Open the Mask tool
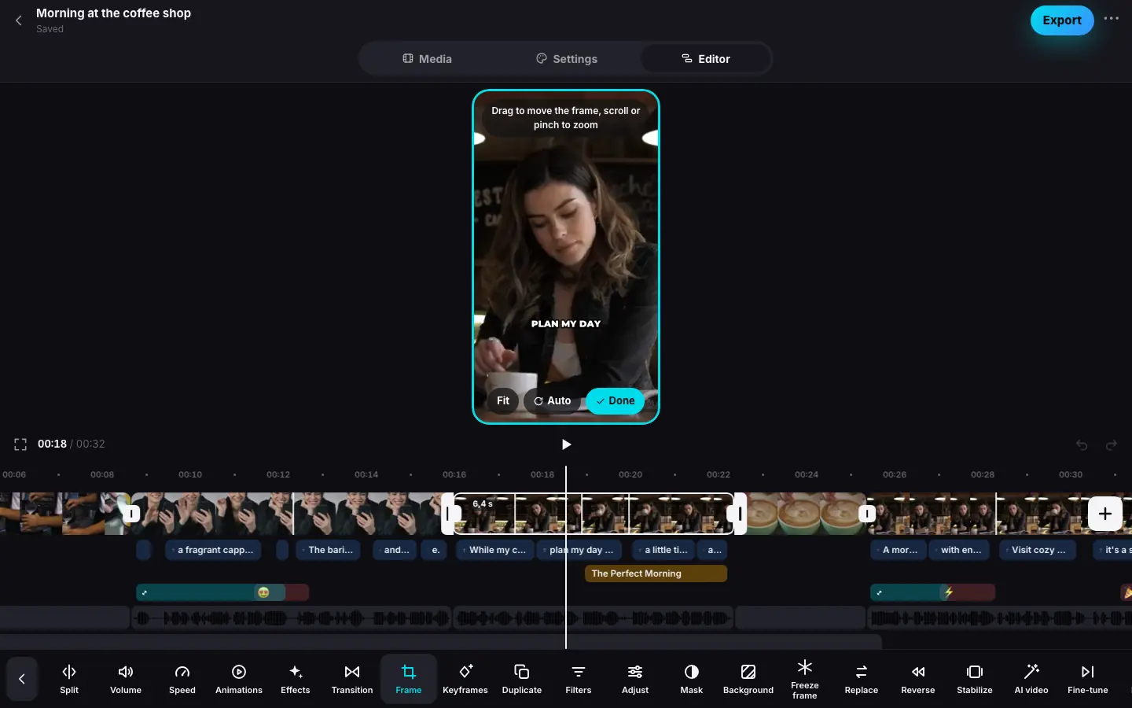Viewport: 1132px width, 708px height. [692, 679]
